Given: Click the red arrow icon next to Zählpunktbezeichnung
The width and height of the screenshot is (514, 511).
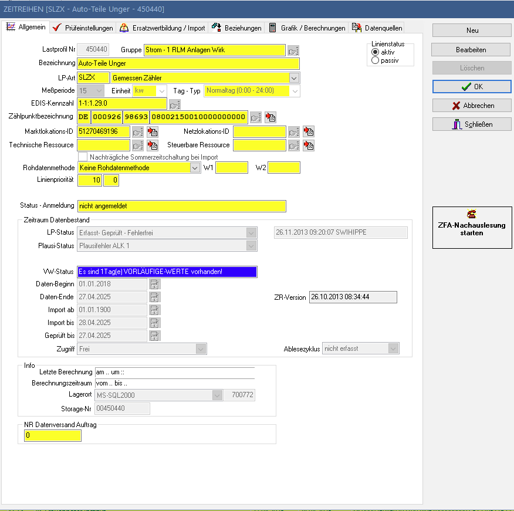Looking at the screenshot, I should (x=270, y=117).
